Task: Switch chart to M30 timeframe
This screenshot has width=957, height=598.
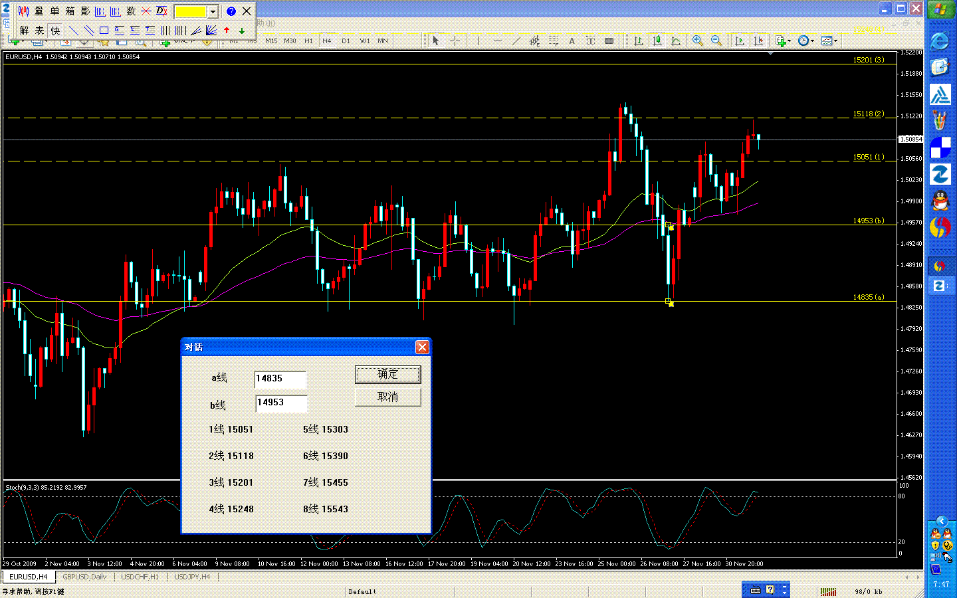Action: pos(290,41)
